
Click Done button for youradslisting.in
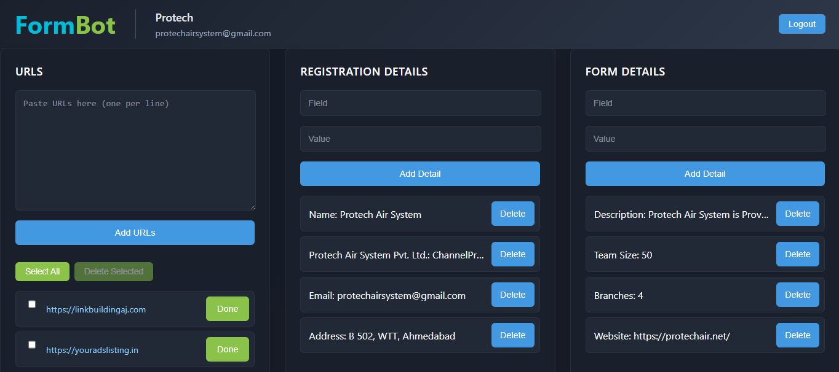[227, 349]
